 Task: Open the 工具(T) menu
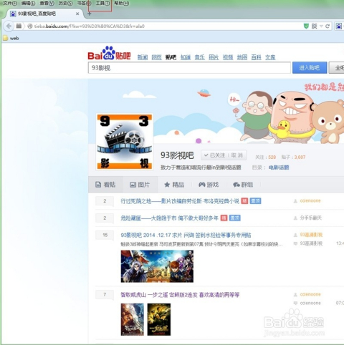[x=102, y=4]
